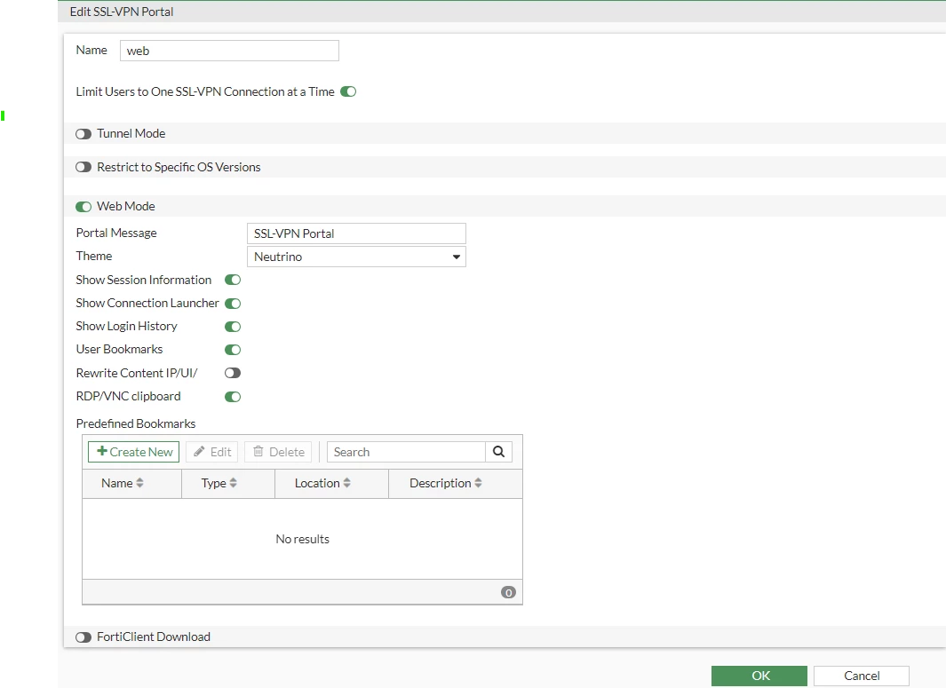Toggle Limit Users to One SSL-VPN Connection
946x688 pixels.
[348, 91]
